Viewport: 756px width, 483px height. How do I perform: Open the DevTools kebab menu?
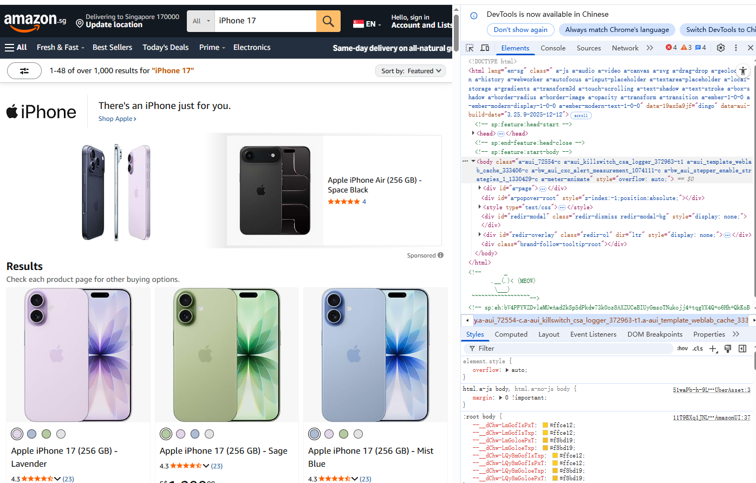coord(735,48)
